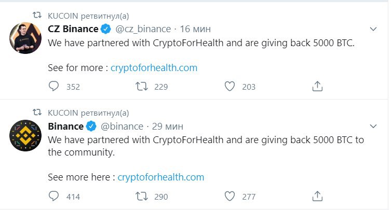Viewport: 392px width, 210px height.
Task: Retweet the Binance tweet
Action: click(x=142, y=197)
